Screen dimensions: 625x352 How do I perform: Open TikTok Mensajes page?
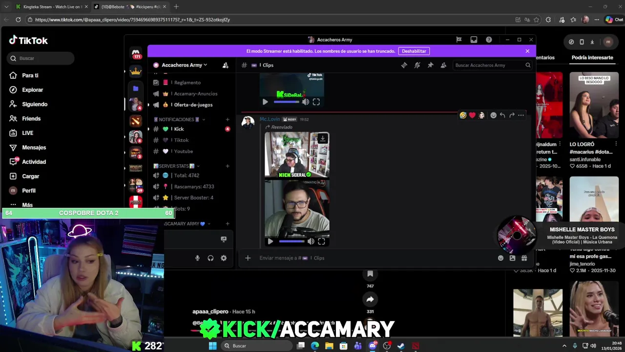click(34, 147)
